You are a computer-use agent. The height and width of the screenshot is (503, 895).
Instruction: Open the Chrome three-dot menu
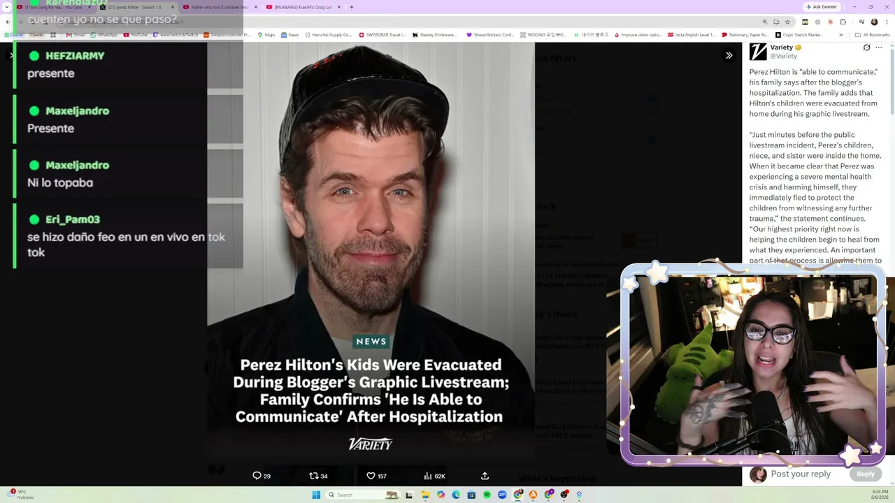887,22
